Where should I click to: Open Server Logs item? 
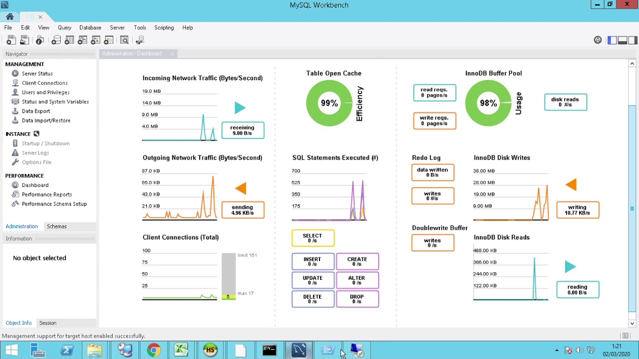tap(35, 153)
